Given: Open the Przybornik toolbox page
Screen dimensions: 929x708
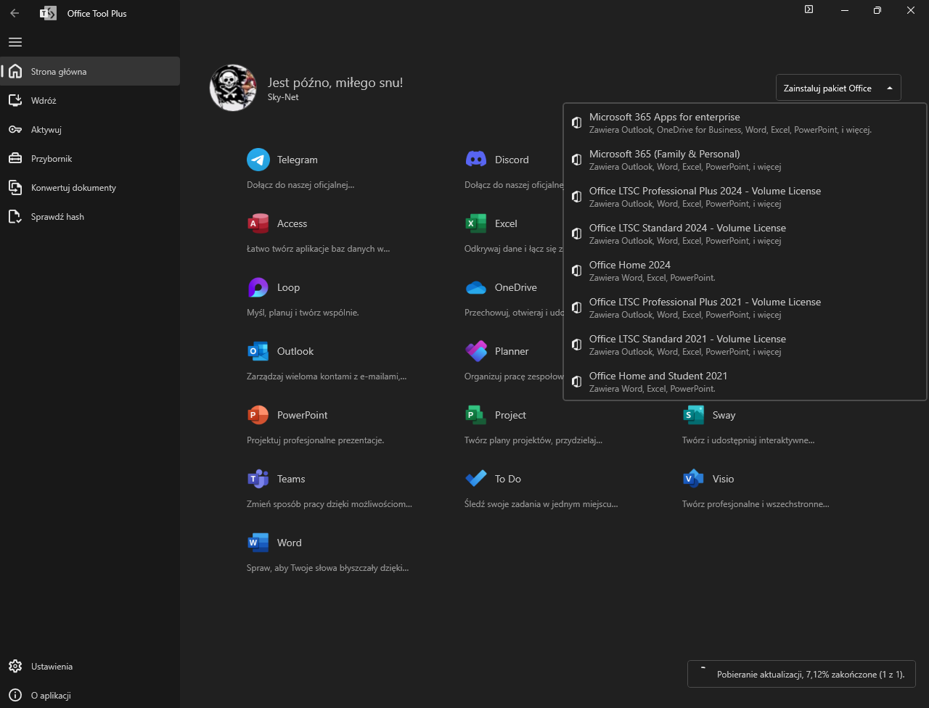Looking at the screenshot, I should point(90,158).
